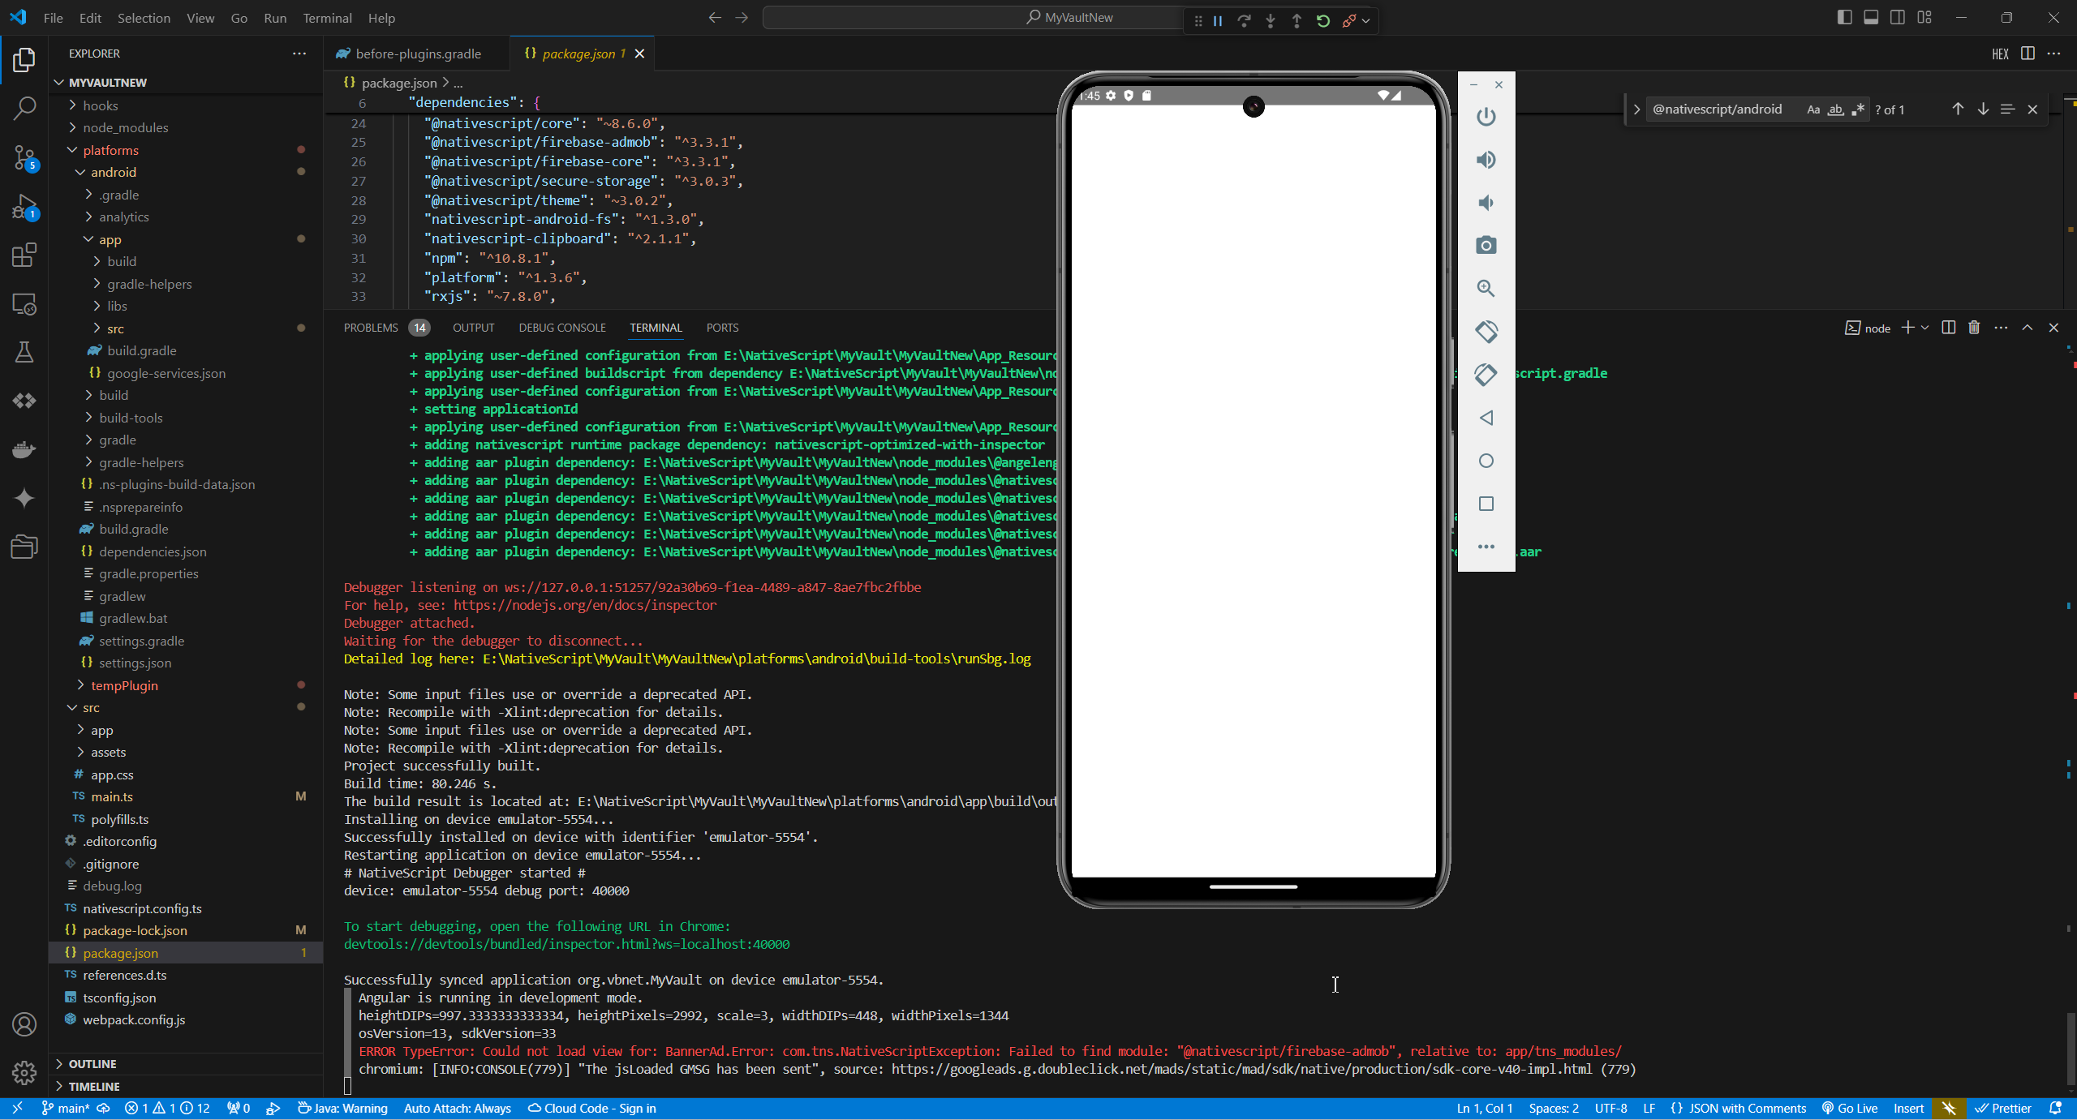
Task: Sign in to Cloud Code from status bar
Action: pyautogui.click(x=591, y=1108)
